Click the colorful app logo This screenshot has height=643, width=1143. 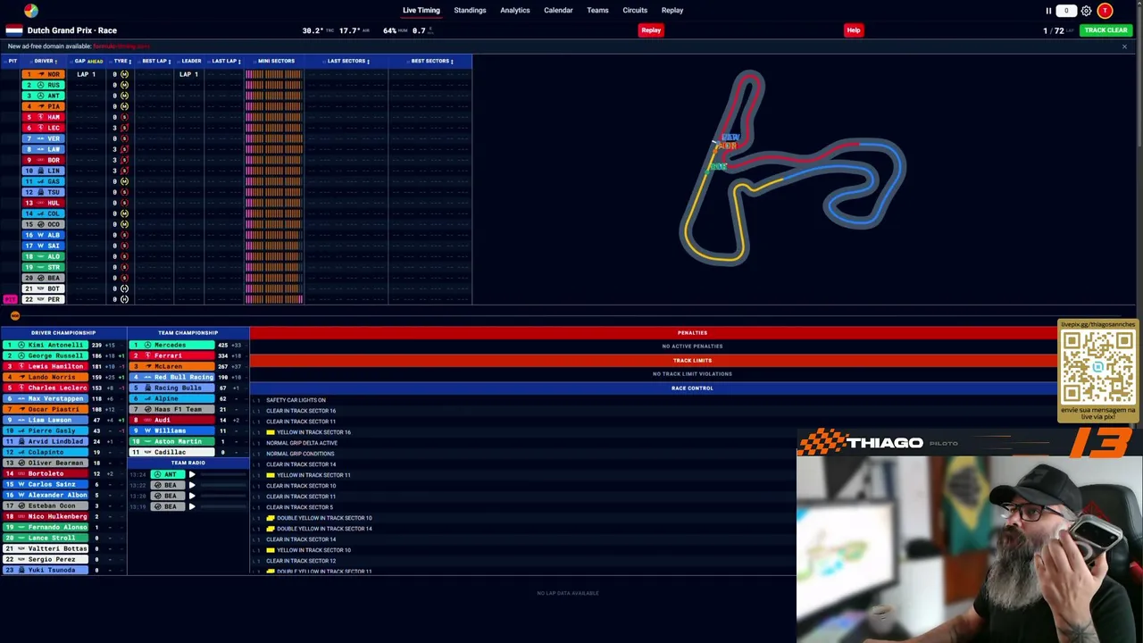click(x=31, y=11)
